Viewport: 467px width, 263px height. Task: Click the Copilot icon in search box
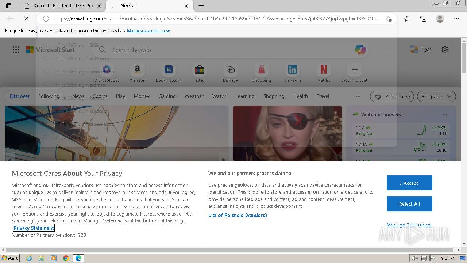[360, 50]
